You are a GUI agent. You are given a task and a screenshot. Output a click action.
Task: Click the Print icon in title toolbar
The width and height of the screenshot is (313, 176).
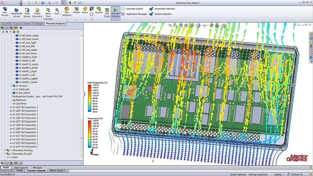49,3
